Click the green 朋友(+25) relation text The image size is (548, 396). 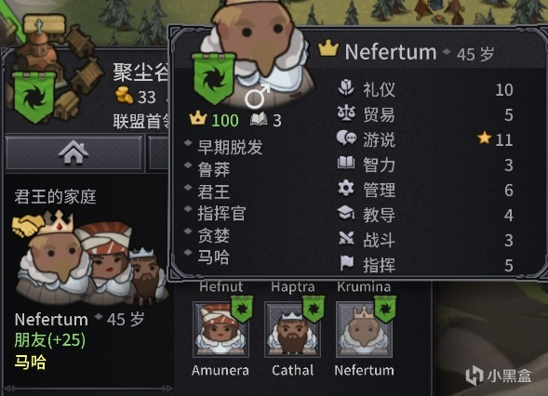coord(50,340)
